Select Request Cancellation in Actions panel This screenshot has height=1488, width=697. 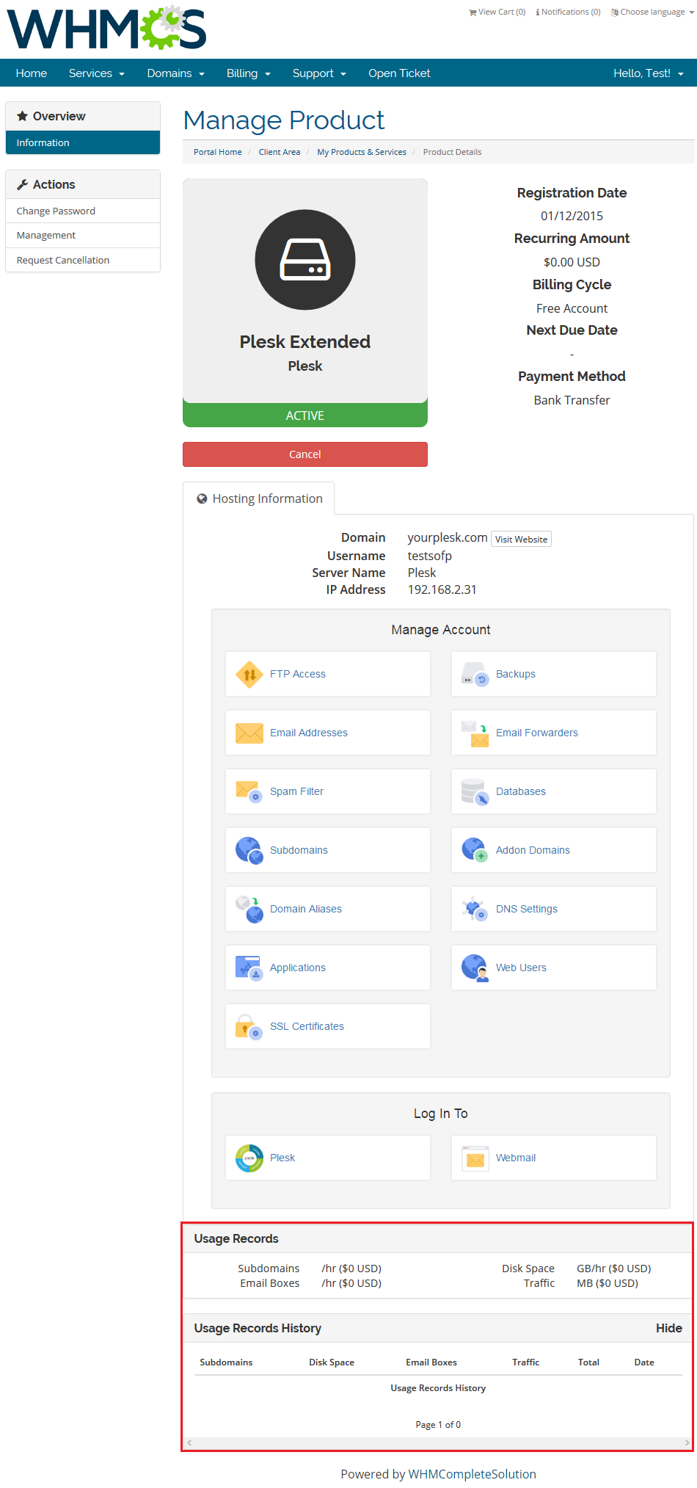[x=83, y=260]
